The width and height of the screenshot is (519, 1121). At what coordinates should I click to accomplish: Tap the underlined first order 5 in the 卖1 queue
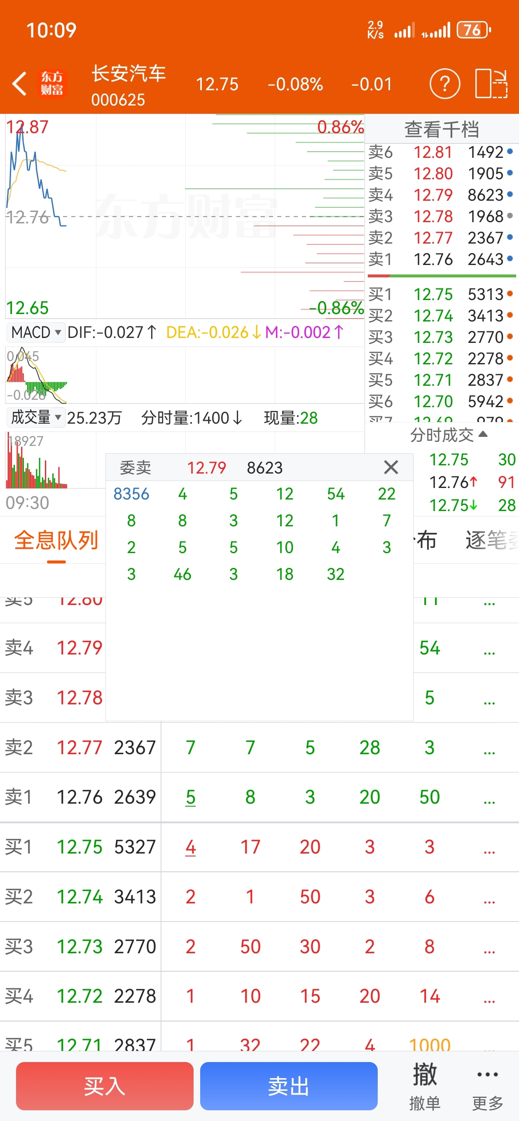(x=191, y=797)
